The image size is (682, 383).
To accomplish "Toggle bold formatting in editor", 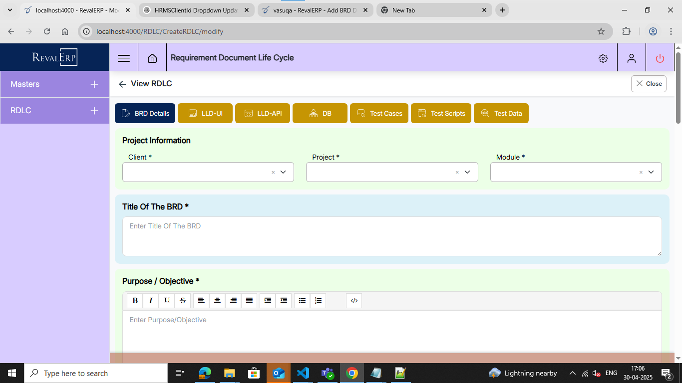I will coord(135,301).
